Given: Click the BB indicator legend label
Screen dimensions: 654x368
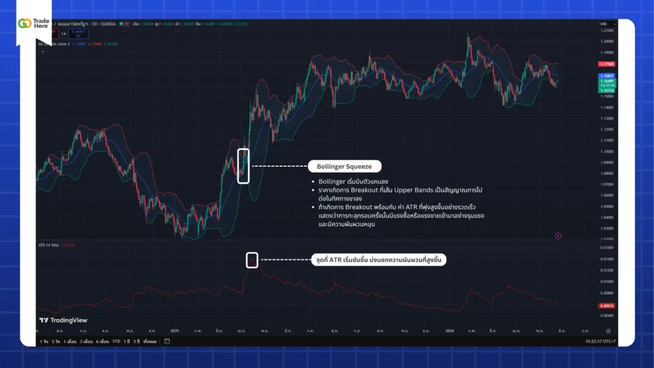Looking at the screenshot, I should [54, 44].
